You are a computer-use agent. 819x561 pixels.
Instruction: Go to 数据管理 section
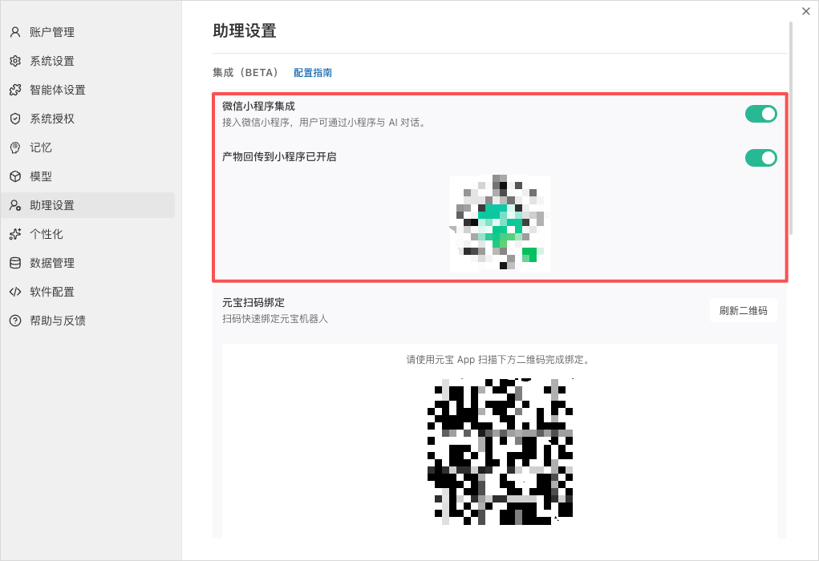pyautogui.click(x=87, y=263)
